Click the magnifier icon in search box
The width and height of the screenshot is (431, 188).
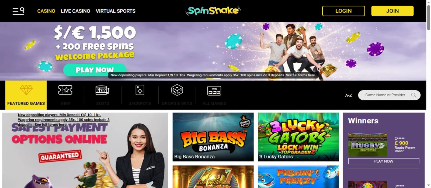click(x=414, y=95)
